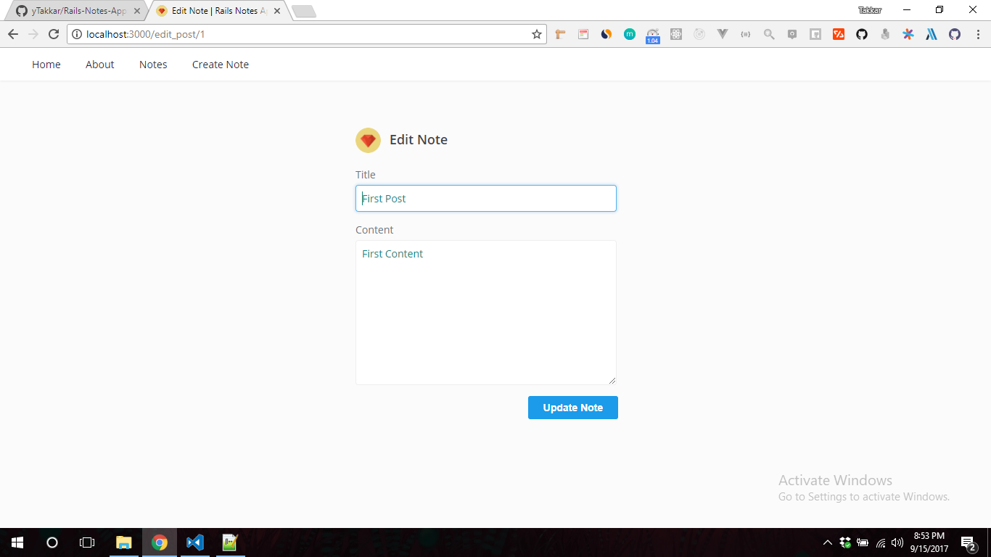The width and height of the screenshot is (991, 557).
Task: Click the Edit Note heading text
Action: click(419, 140)
